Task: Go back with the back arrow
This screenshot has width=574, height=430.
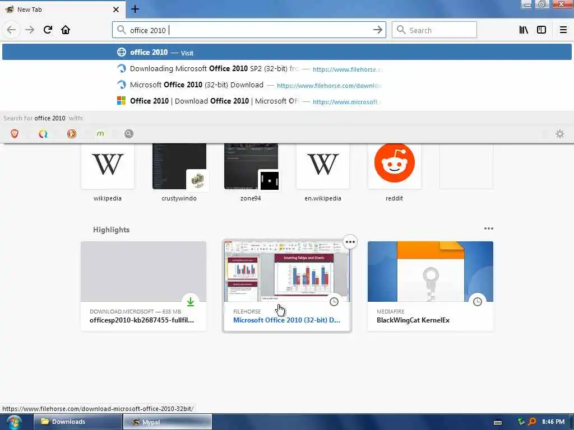Action: tap(11, 30)
